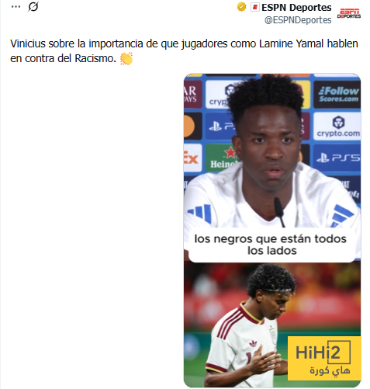370x389 pixels.
Task: Open the lower photo of player in white jersey
Action: (272, 324)
